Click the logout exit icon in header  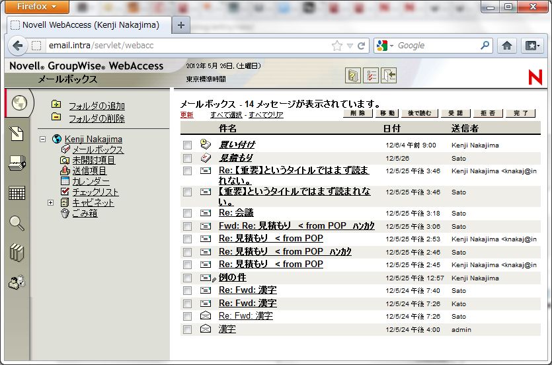point(389,75)
